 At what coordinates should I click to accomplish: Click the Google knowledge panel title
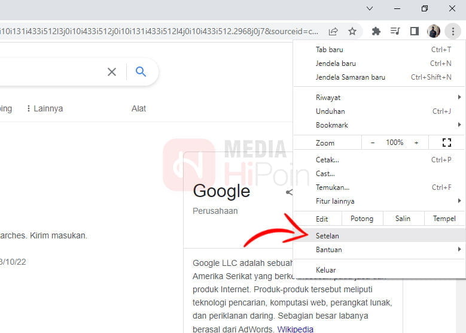point(221,191)
